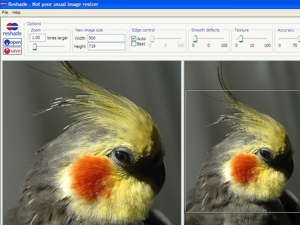This screenshot has width=300, height=225.
Task: Enable the Best edge control checkbox
Action: pos(134,44)
